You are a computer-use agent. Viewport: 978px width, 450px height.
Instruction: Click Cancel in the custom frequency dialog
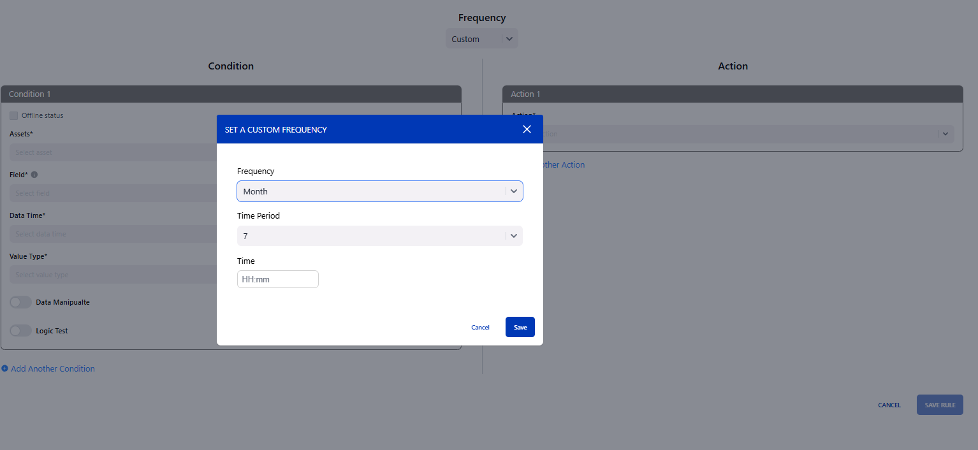(x=480, y=327)
